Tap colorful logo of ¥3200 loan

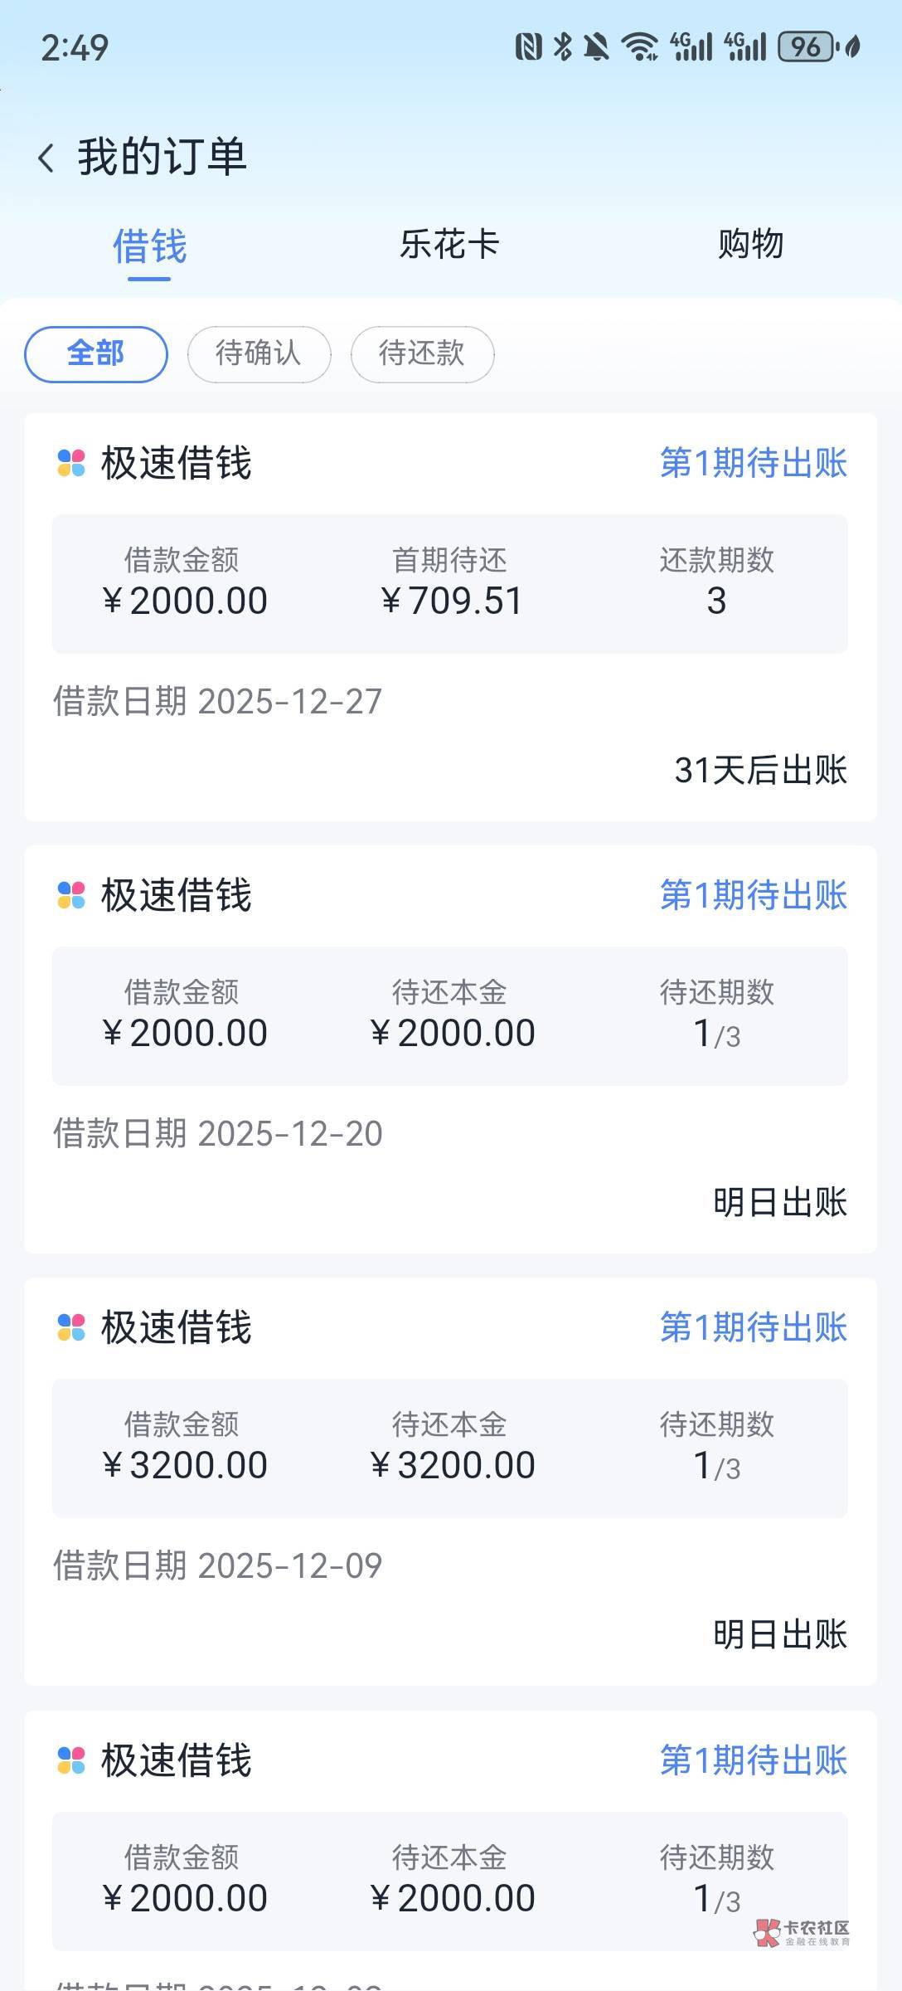coord(71,1327)
